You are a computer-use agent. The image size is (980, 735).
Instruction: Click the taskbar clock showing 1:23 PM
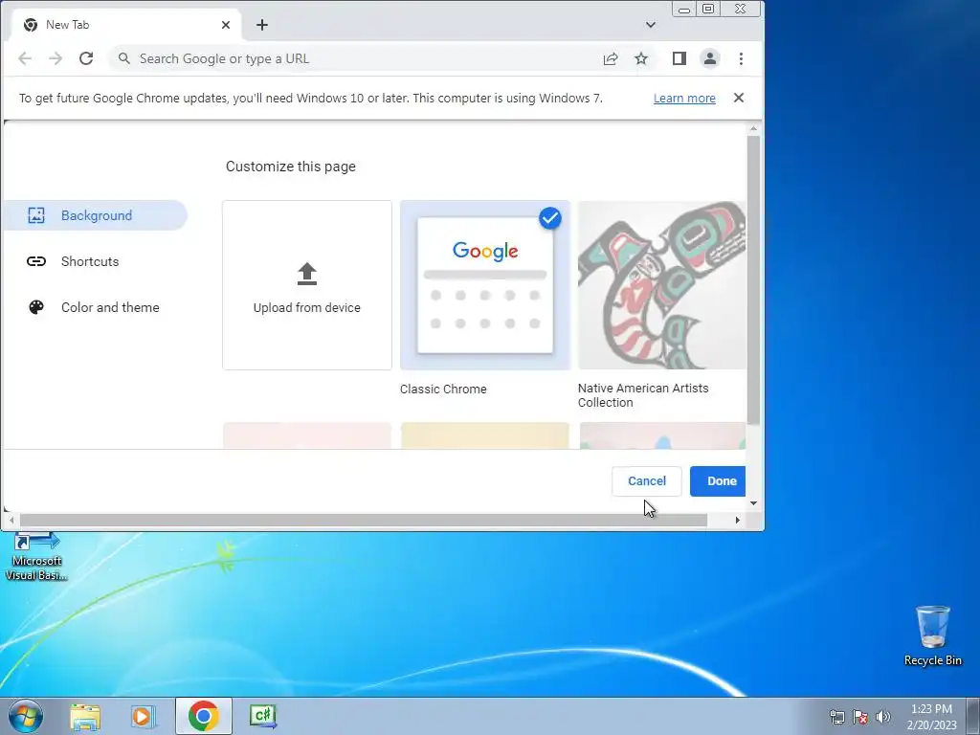(932, 717)
